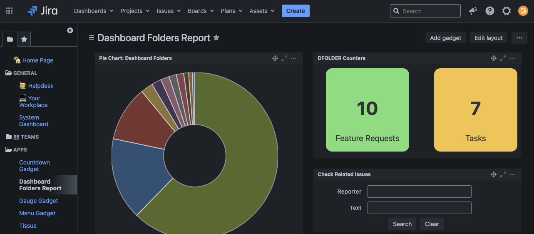534x234 pixels.
Task: Click move handle on DFOLDER Counters gadget
Action: click(x=493, y=58)
